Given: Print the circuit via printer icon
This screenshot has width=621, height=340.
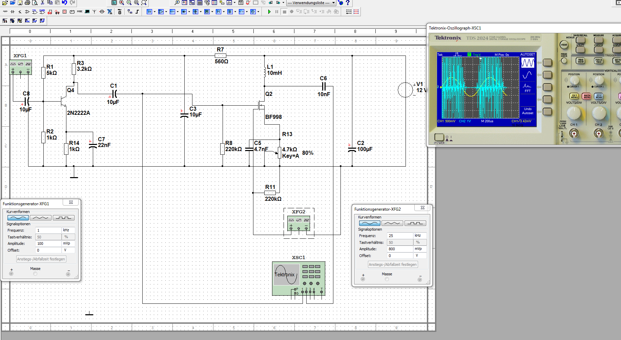Looking at the screenshot, I should click(27, 2).
